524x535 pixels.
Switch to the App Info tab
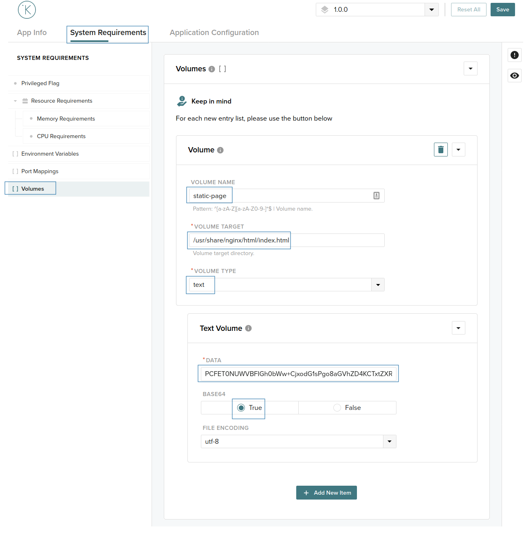[x=31, y=33]
